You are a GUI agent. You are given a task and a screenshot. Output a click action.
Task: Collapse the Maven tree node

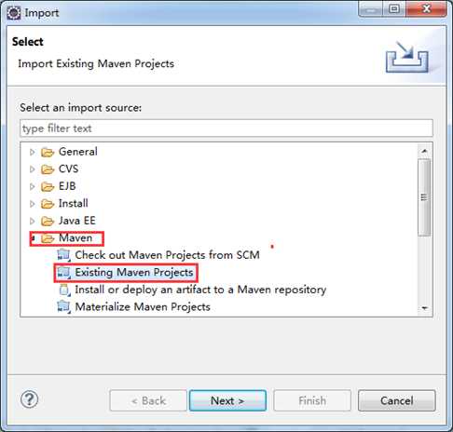34,238
